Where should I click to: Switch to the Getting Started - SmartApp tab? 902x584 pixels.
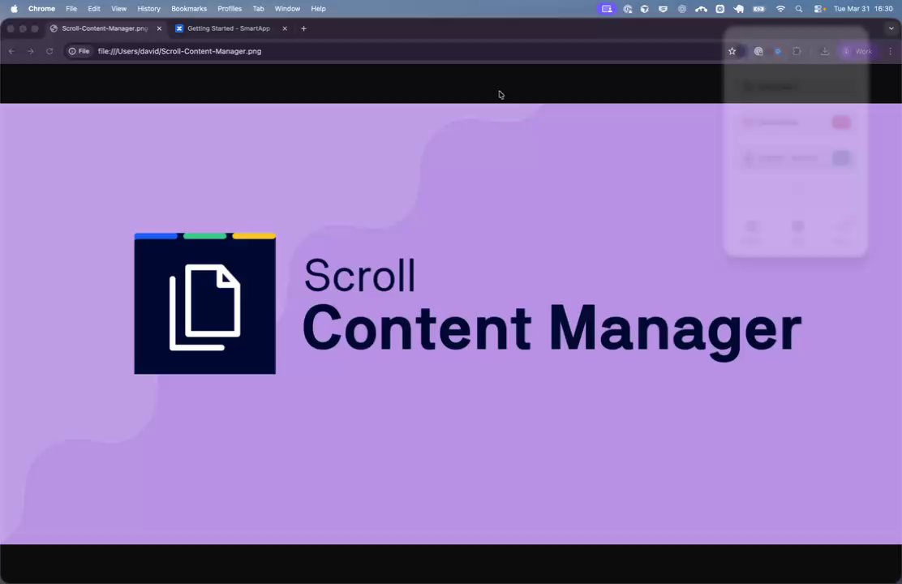coord(229,28)
